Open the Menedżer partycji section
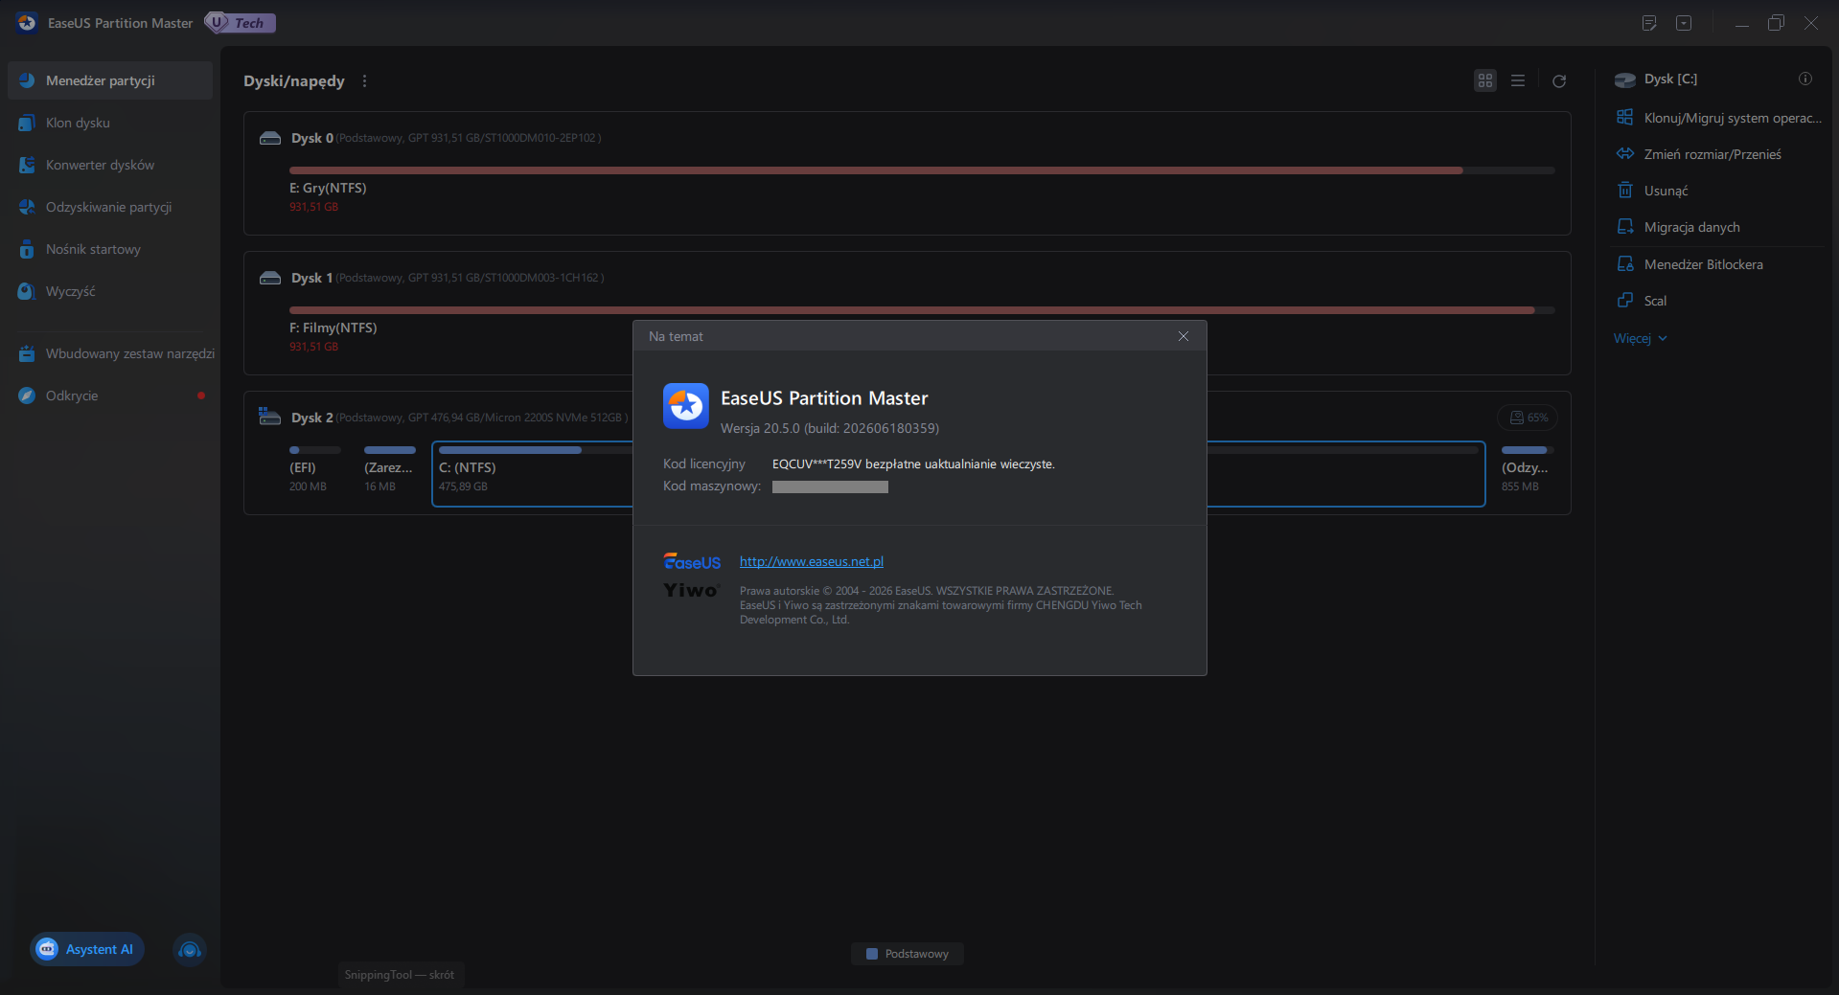This screenshot has width=1839, height=995. (x=110, y=80)
